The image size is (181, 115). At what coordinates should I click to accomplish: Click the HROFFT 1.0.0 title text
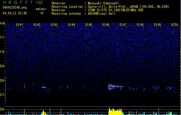point(22,2)
